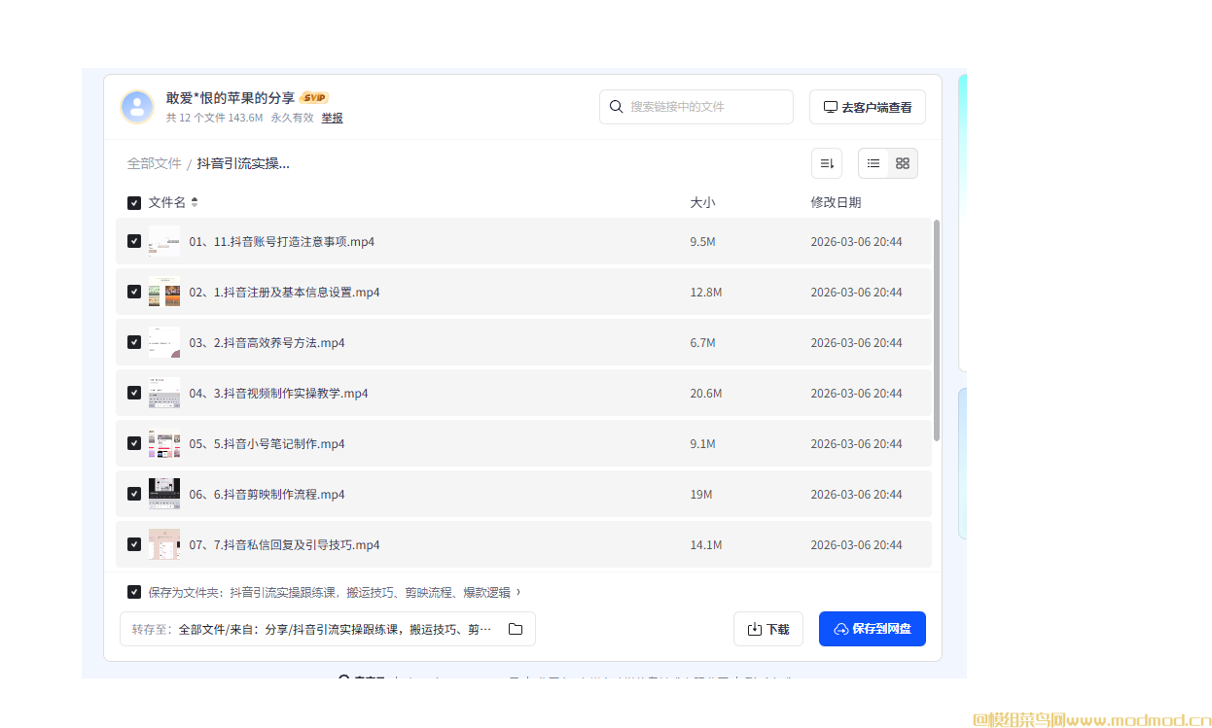Go to 全部文件 breadcrumb
The width and height of the screenshot is (1212, 728).
click(154, 163)
